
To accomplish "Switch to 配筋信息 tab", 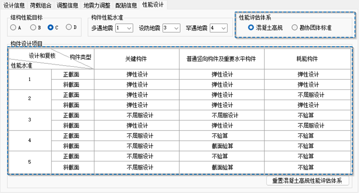I will tap(126, 5).
